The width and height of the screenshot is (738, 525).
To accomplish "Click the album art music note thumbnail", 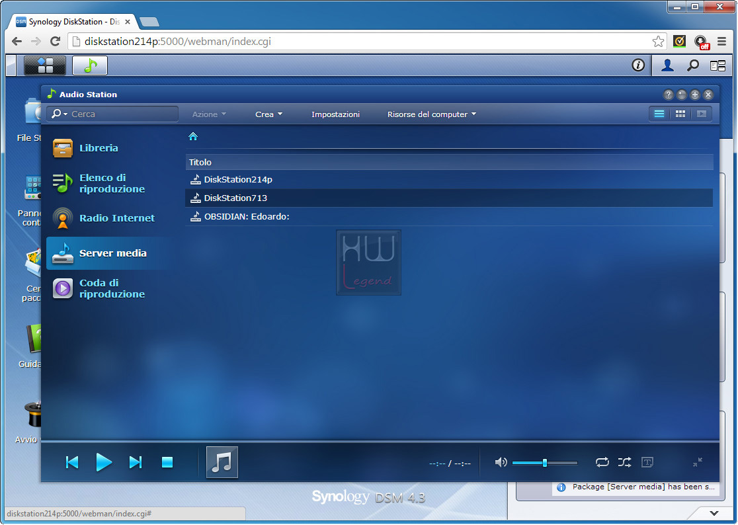I will click(x=222, y=462).
